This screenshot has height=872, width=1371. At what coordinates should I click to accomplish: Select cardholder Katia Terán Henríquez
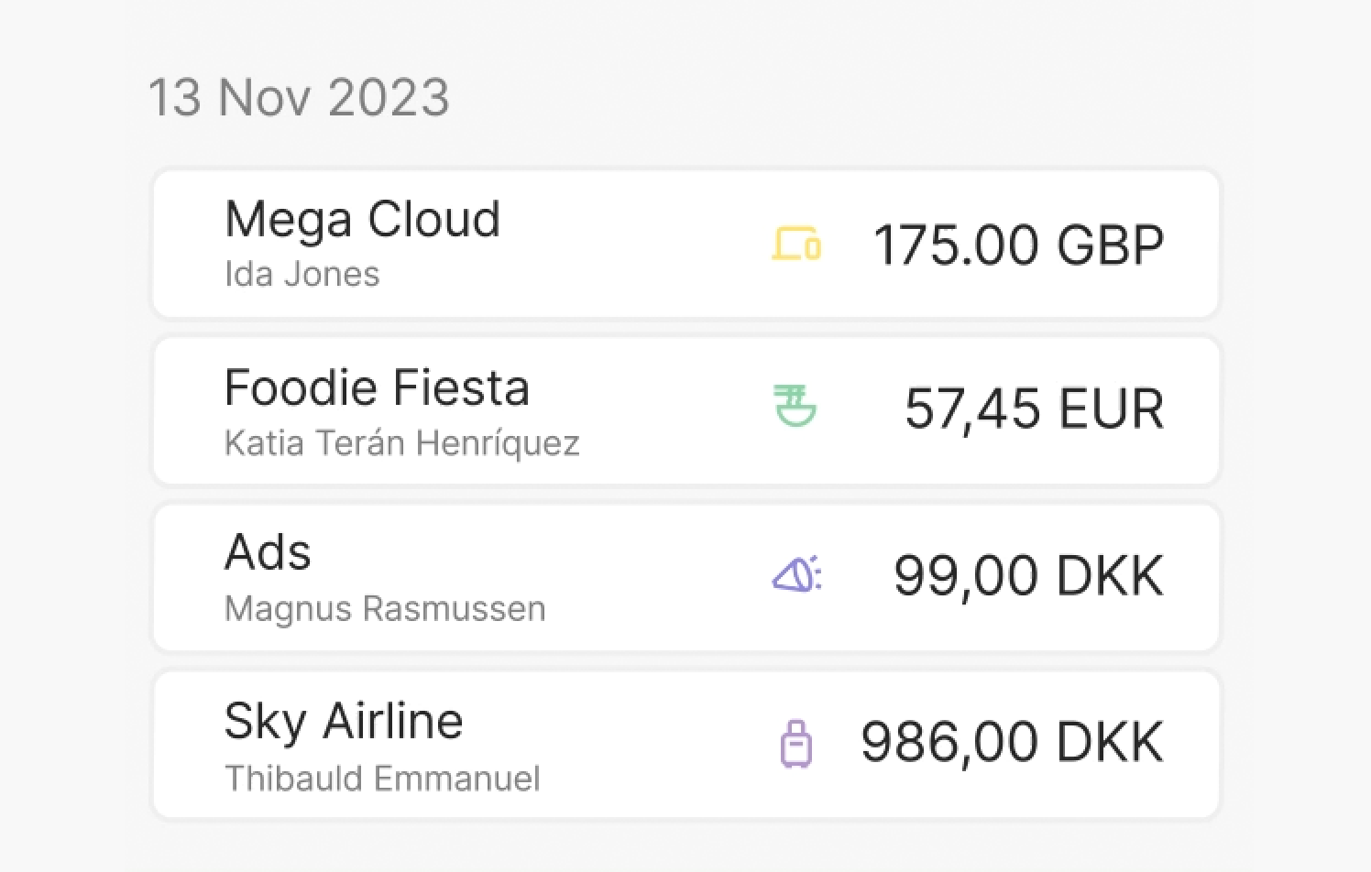click(401, 443)
